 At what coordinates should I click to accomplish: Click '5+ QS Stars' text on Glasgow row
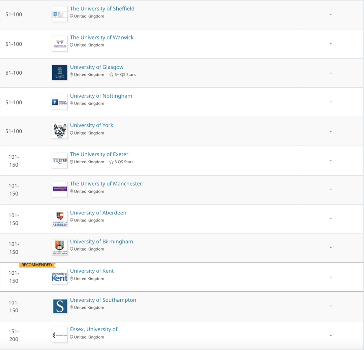click(125, 75)
